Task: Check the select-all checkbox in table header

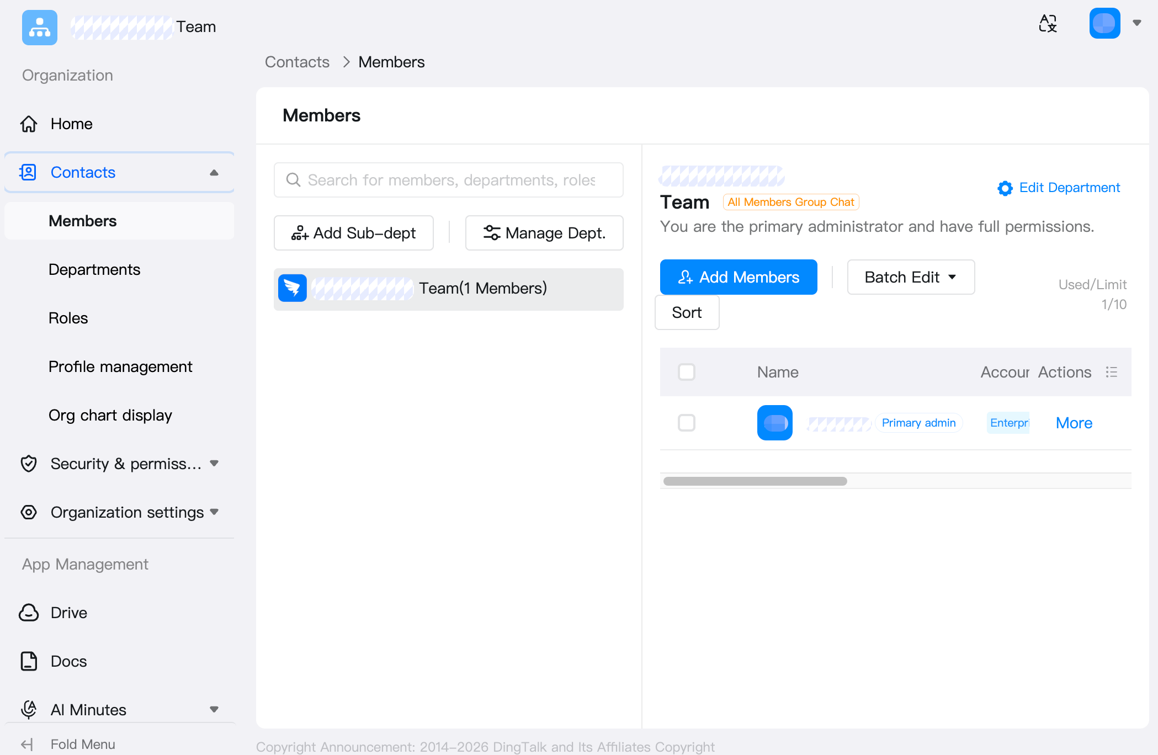Action: coord(687,372)
